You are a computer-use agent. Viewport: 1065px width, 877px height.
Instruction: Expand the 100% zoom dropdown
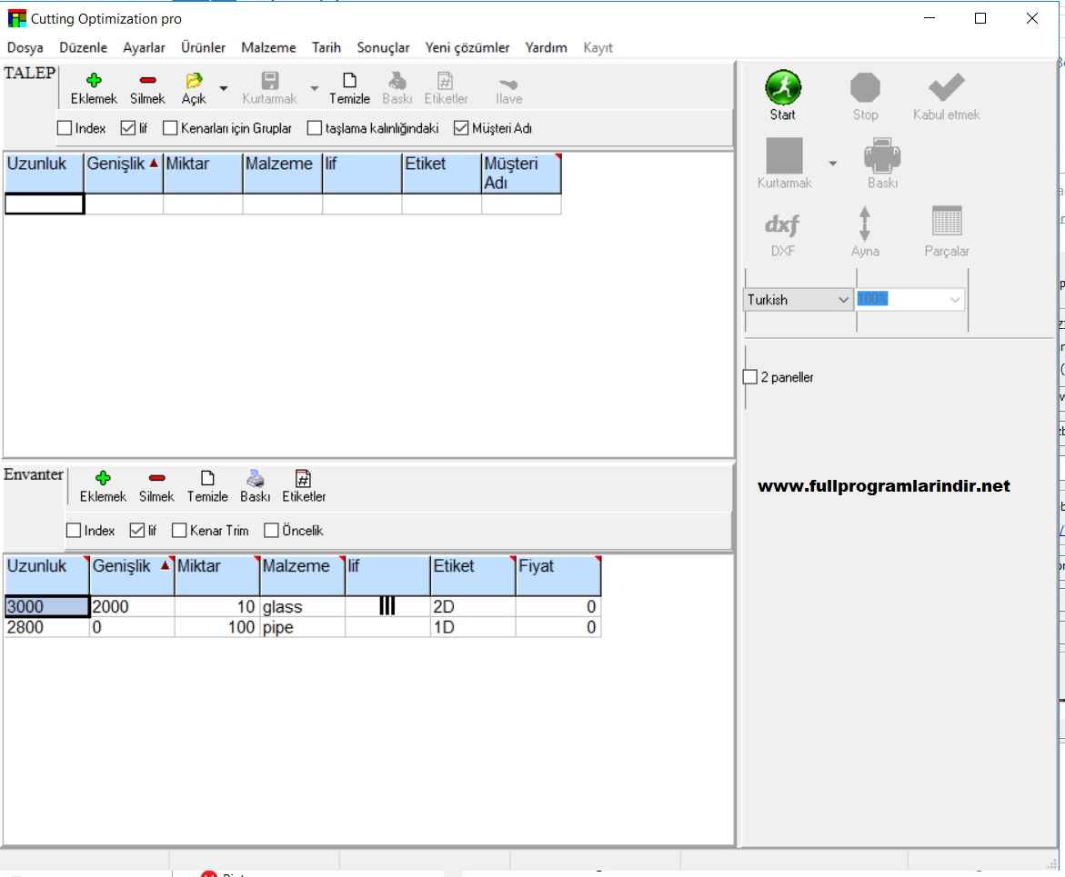click(x=955, y=299)
